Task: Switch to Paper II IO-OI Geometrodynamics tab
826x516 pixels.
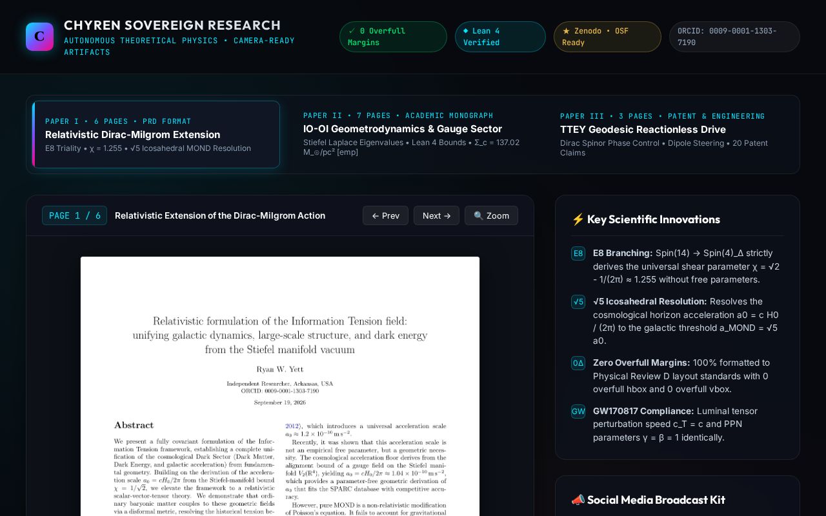Action: pos(413,134)
